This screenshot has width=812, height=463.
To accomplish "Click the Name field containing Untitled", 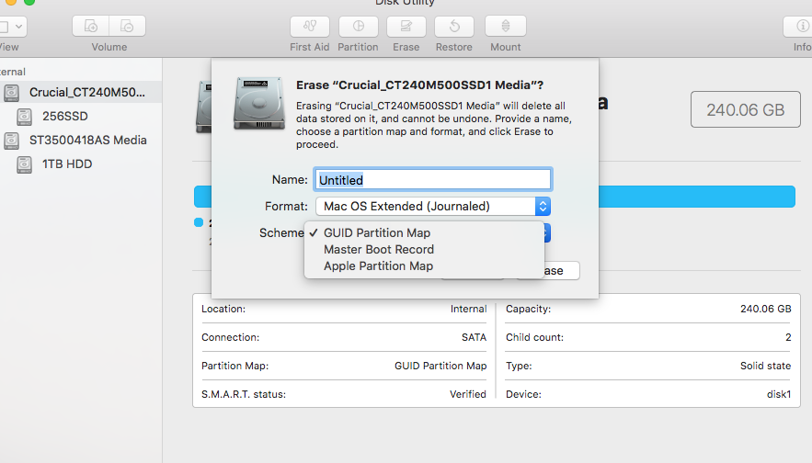I will pos(433,179).
